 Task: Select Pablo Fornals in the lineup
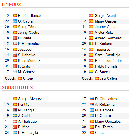(x=106, y=66)
